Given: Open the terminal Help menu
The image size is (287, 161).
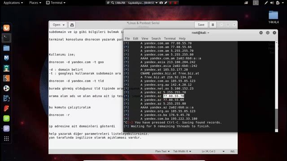Looking at the screenshot, I should point(182,38).
